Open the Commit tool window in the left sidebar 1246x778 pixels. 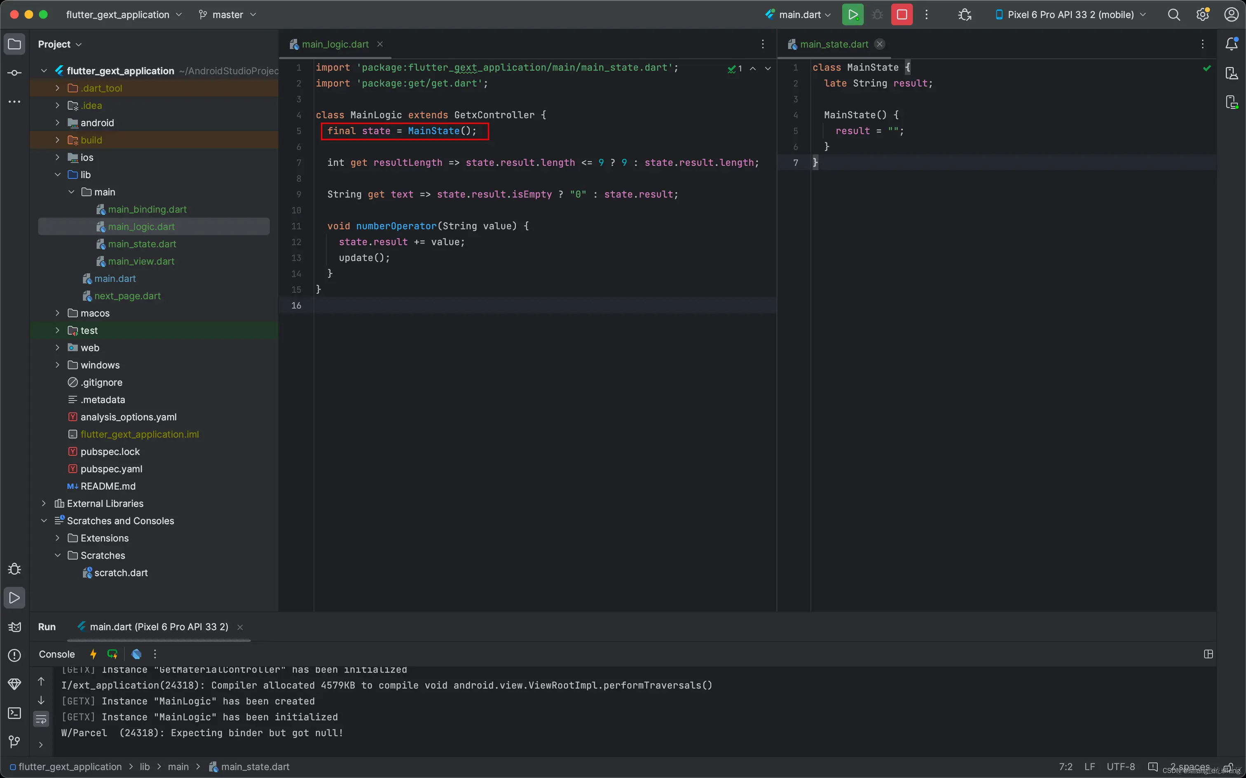click(x=14, y=73)
